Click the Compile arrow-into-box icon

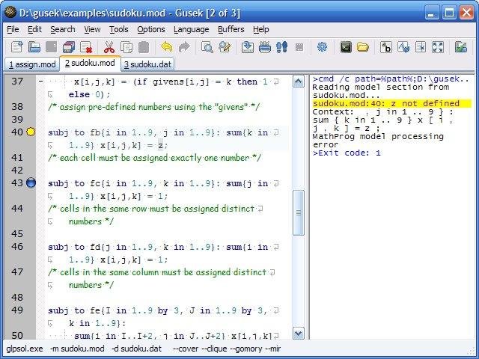pos(248,47)
